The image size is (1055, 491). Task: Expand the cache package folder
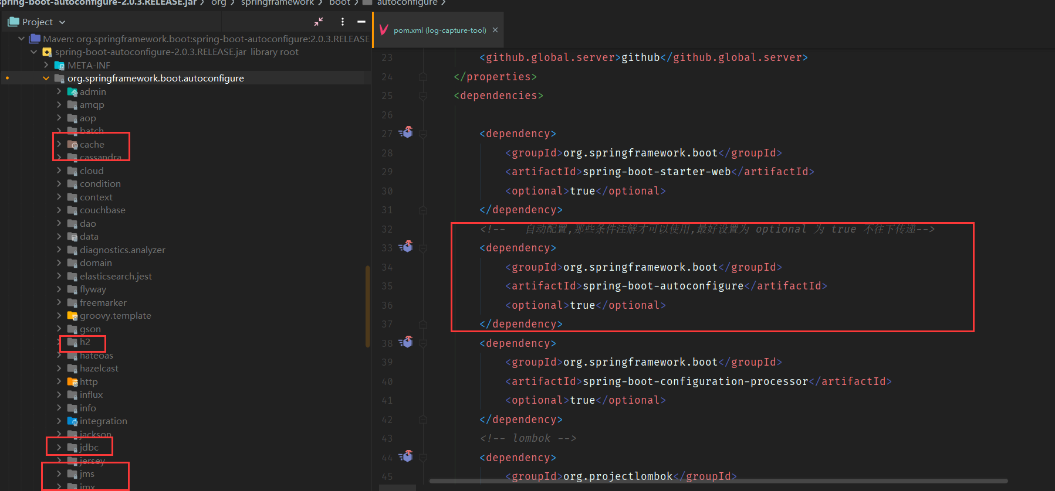59,144
